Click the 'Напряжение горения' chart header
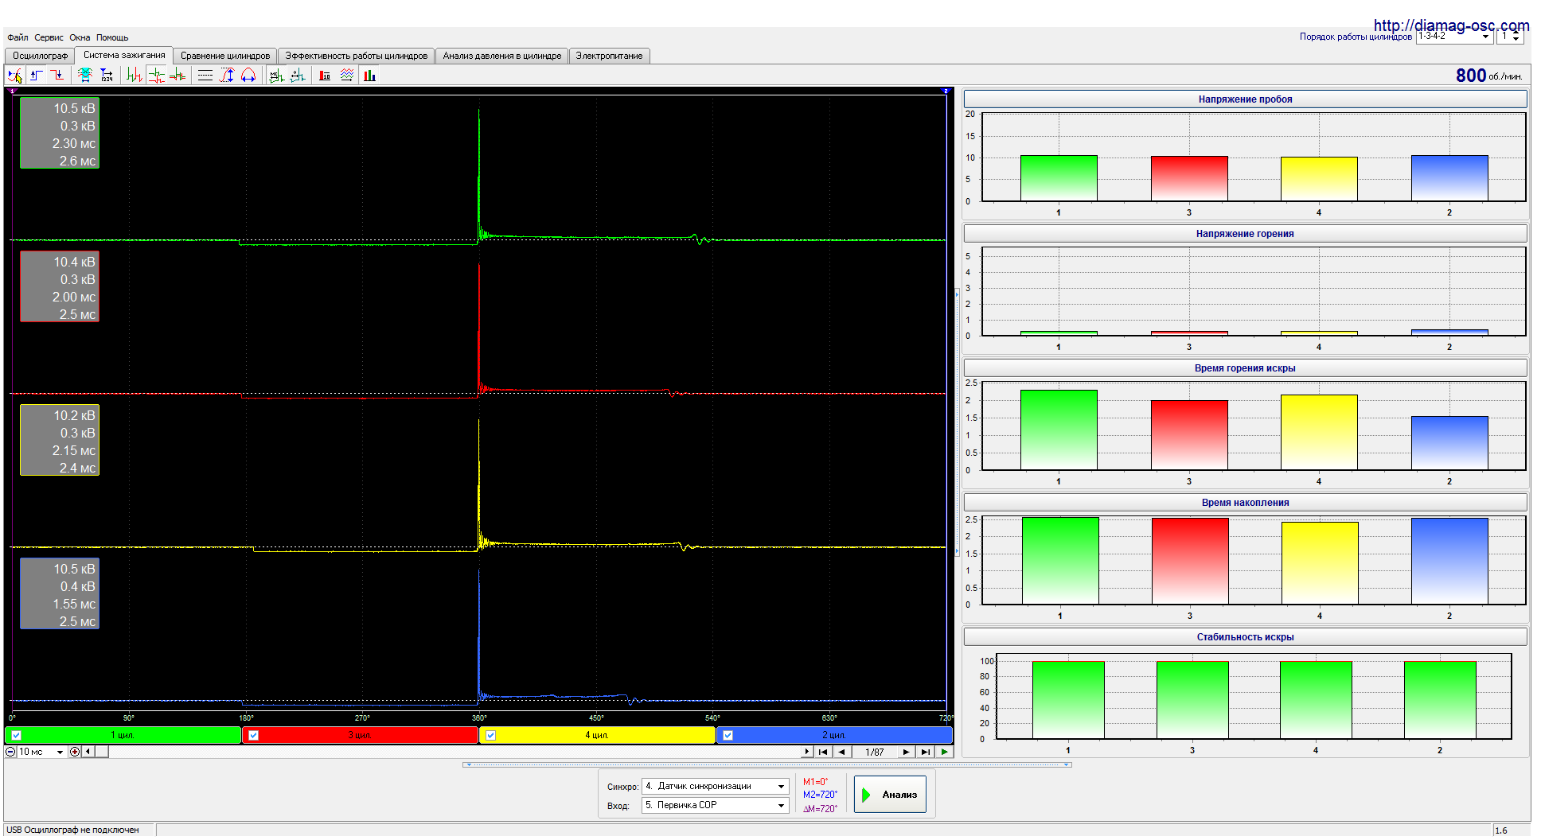The width and height of the screenshot is (1541, 840). 1245,234
